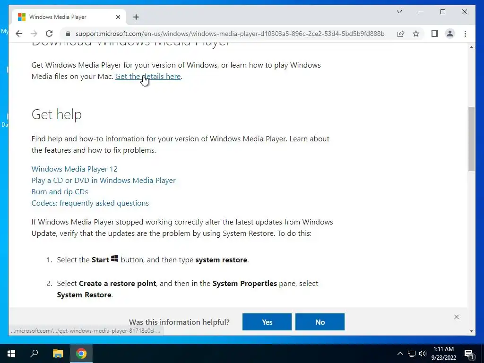Viewport: 484px width, 363px height.
Task: Open the 'Burn and rip CDs' link
Action: click(x=60, y=192)
